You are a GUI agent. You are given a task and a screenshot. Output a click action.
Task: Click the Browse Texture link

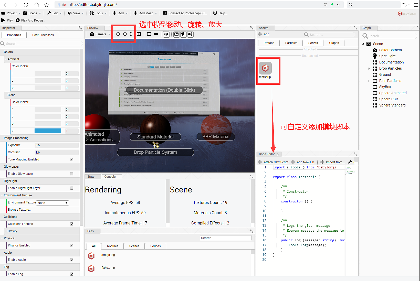tap(19, 210)
